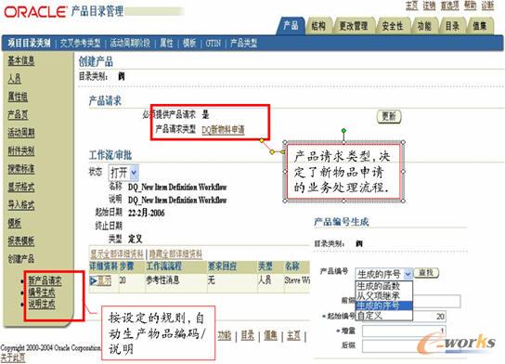
Task: Click the 注销 link at the top right
Action: tap(429, 6)
